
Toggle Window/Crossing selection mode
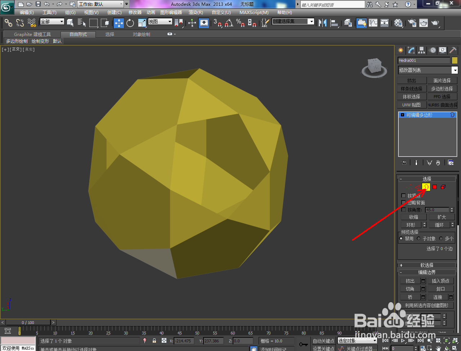coord(105,23)
